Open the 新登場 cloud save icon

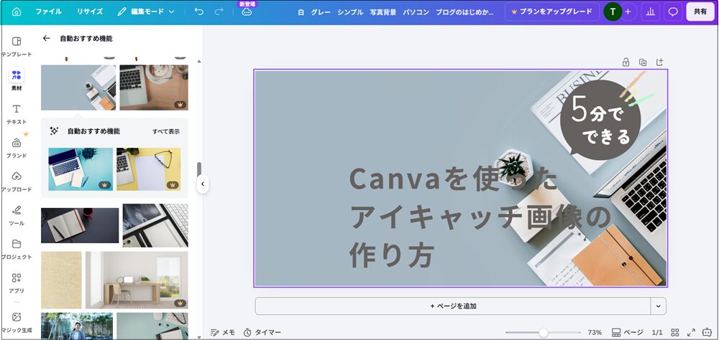tap(247, 12)
